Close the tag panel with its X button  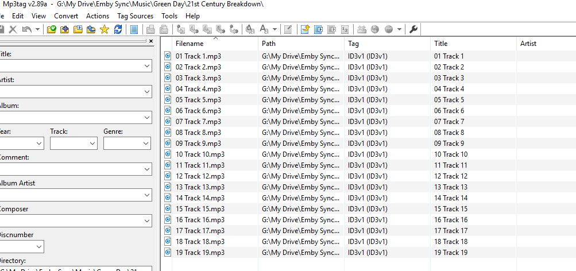click(151, 41)
